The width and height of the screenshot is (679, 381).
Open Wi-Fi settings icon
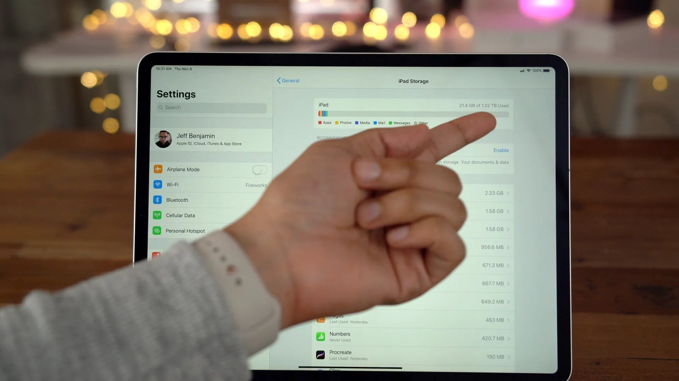158,185
